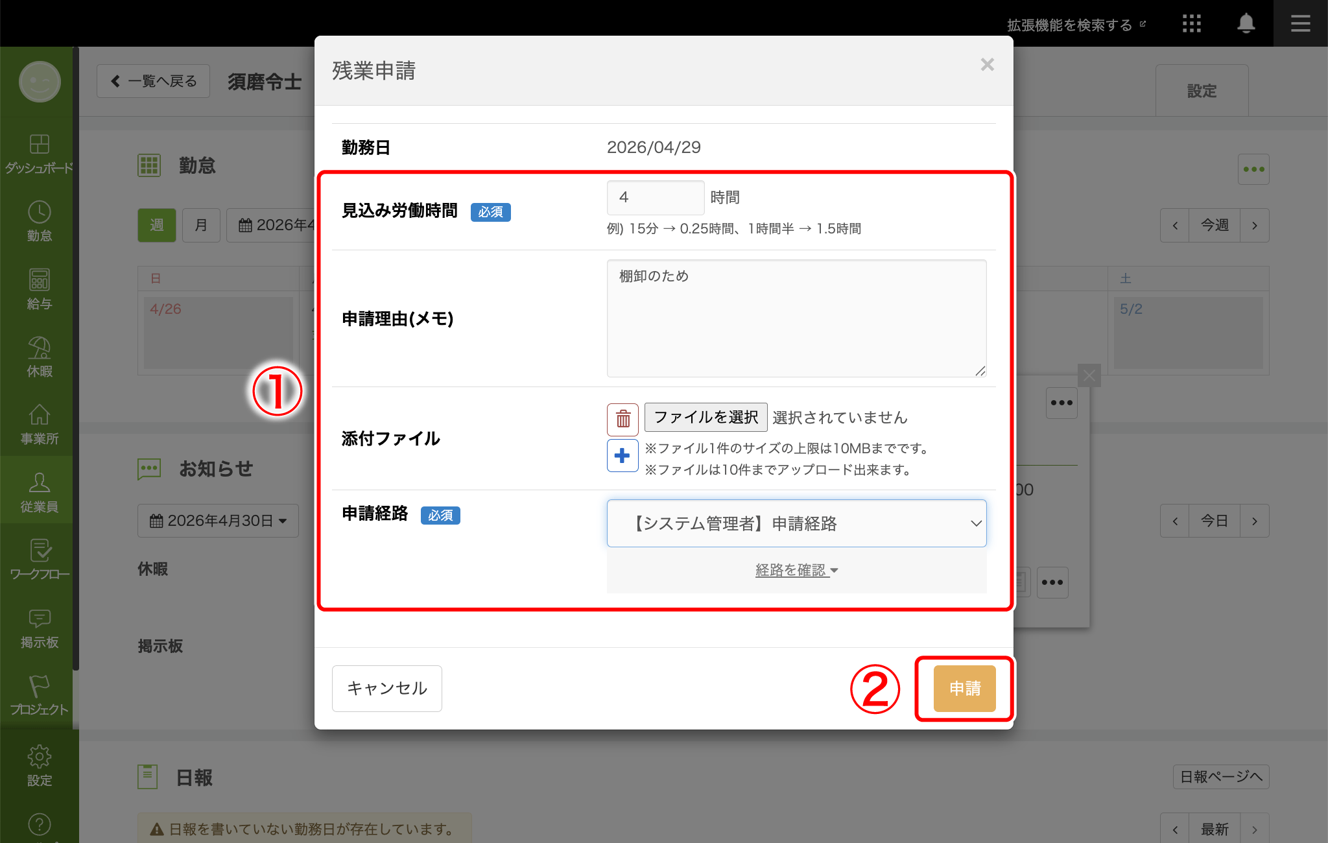Viewport: 1328px width, 843px height.
Task: Select the 4/26 calendar cell
Action: (219, 333)
